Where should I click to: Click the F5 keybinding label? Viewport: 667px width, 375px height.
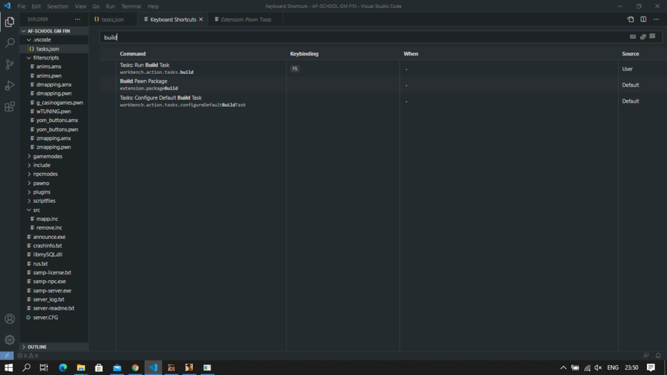pyautogui.click(x=295, y=69)
